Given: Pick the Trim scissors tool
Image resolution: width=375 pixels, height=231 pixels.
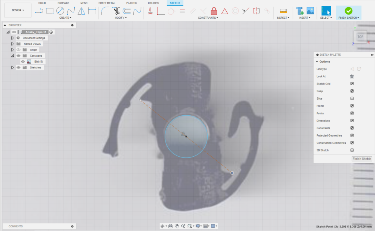Looking at the screenshot, I should [x=117, y=11].
